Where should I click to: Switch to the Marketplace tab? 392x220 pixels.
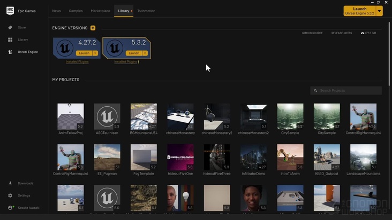pos(100,11)
